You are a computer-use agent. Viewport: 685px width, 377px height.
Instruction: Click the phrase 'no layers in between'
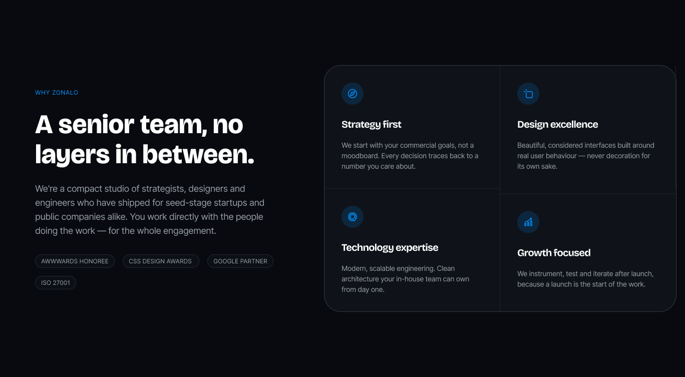point(145,140)
